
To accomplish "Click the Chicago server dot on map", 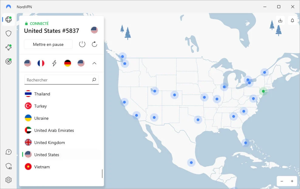I will point(224,87).
